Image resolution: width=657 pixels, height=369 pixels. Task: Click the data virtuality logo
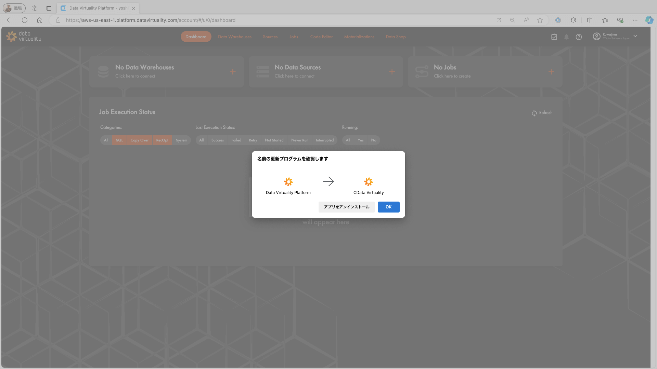pyautogui.click(x=24, y=36)
